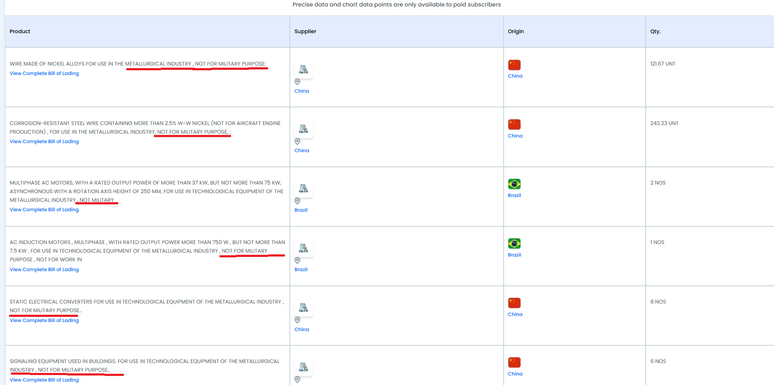Screen dimensions: 774x385
Task: Click Brazil flag icon in AC induction motors row
Action: point(514,244)
